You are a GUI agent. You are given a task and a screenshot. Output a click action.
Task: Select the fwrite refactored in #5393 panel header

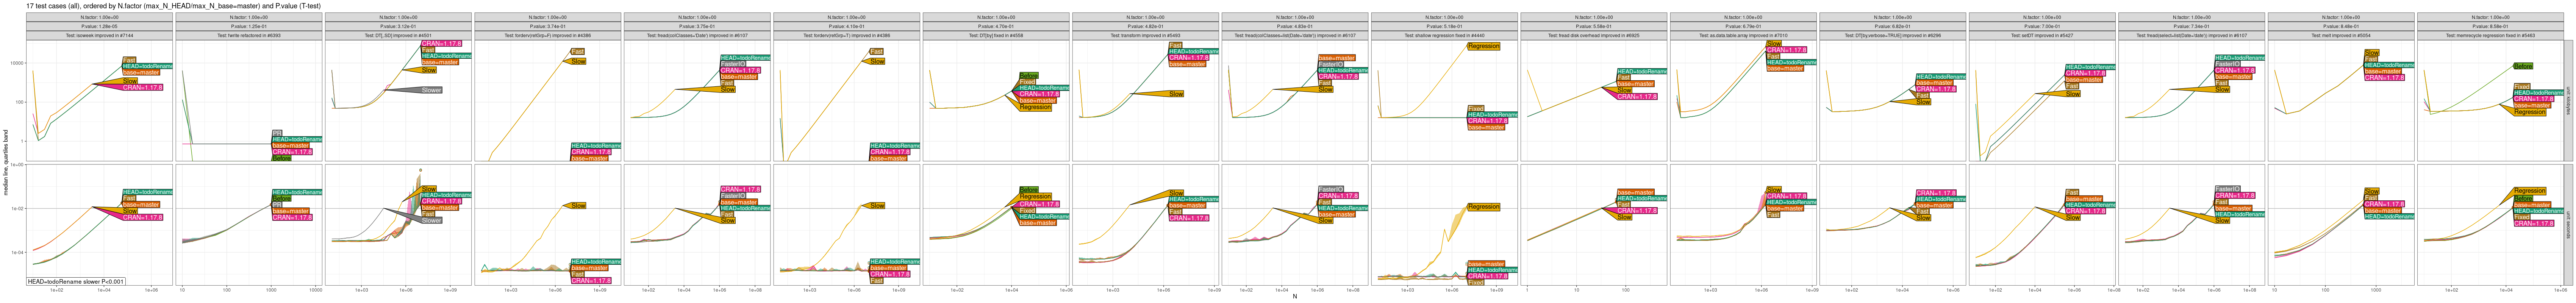pos(249,35)
